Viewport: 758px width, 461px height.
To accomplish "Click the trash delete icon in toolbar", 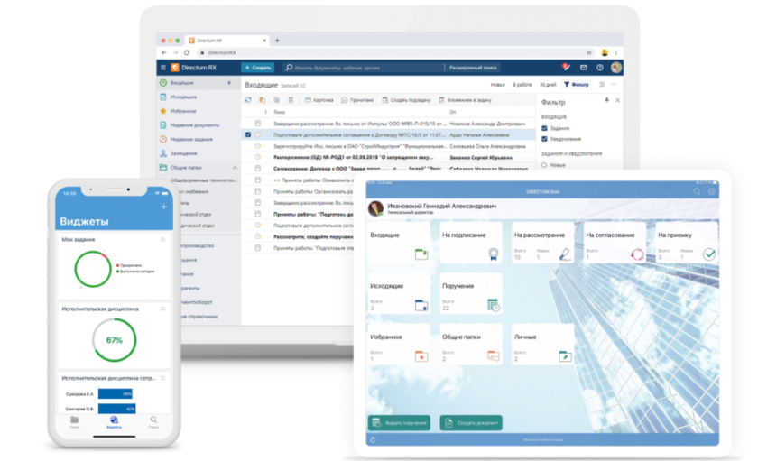I will [x=291, y=100].
